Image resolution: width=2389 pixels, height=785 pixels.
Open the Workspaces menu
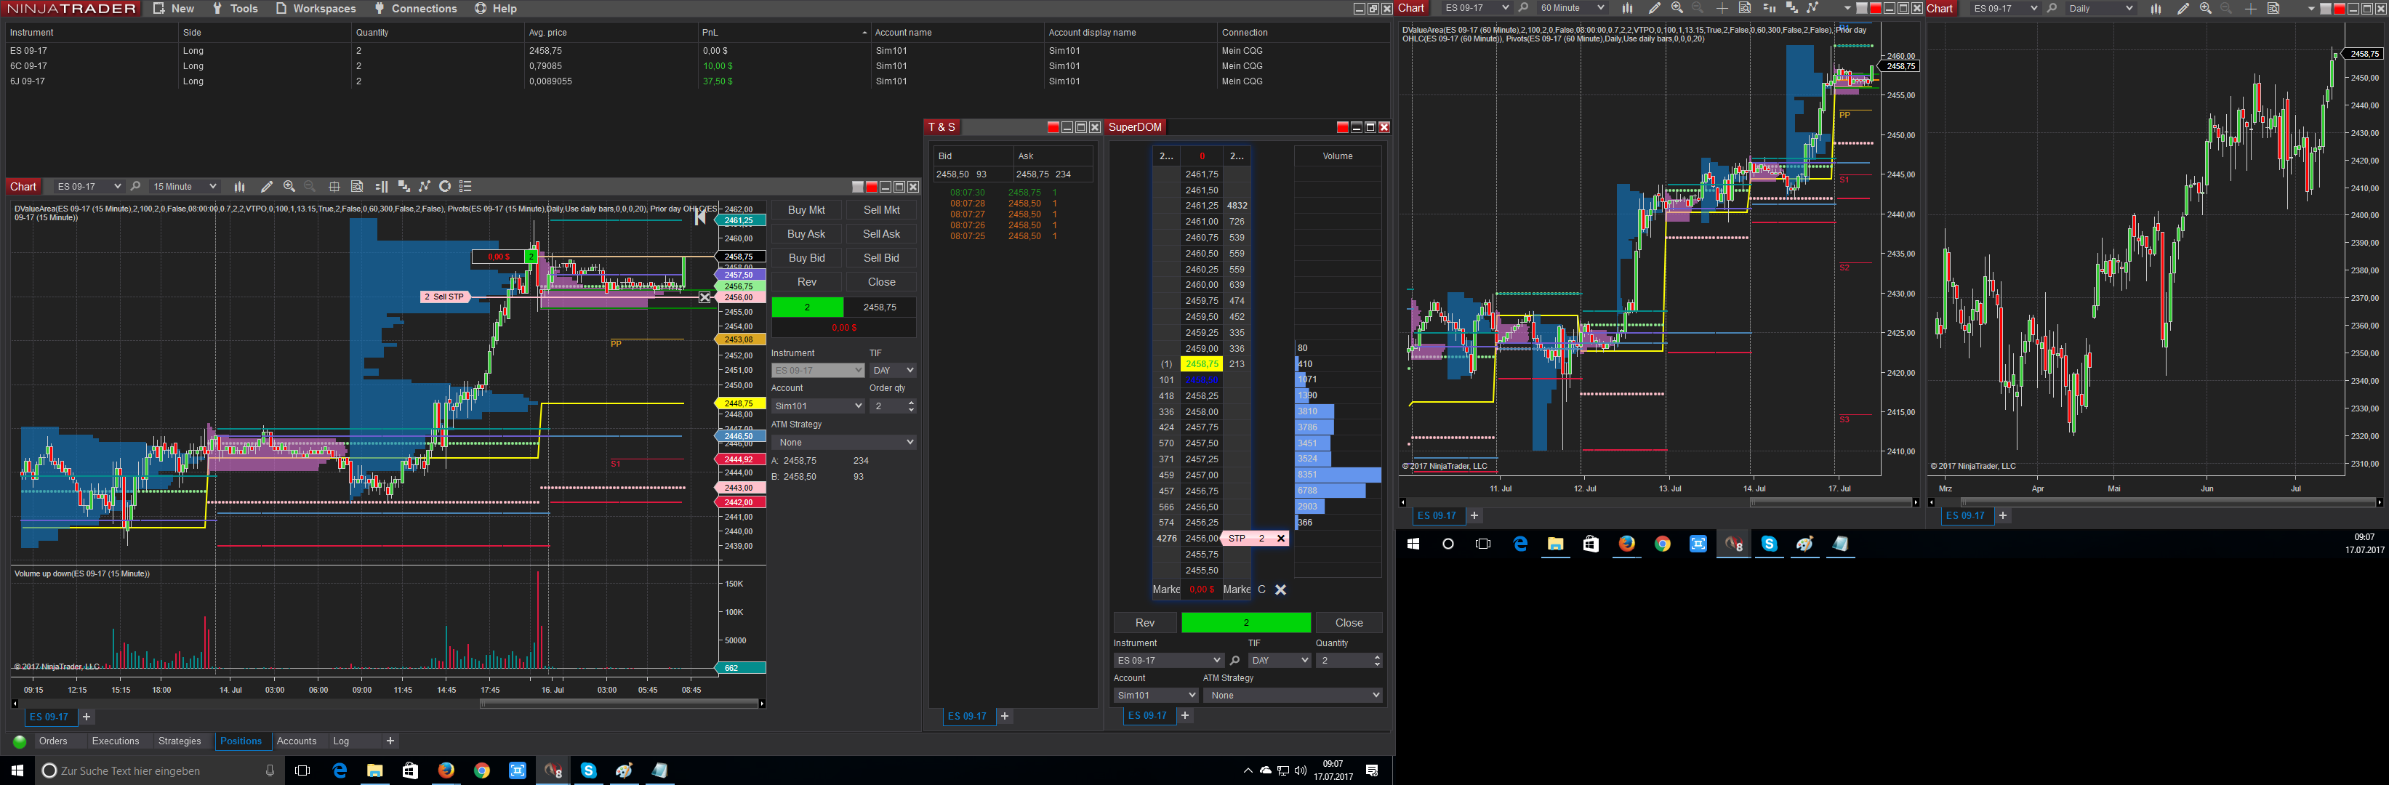point(316,8)
